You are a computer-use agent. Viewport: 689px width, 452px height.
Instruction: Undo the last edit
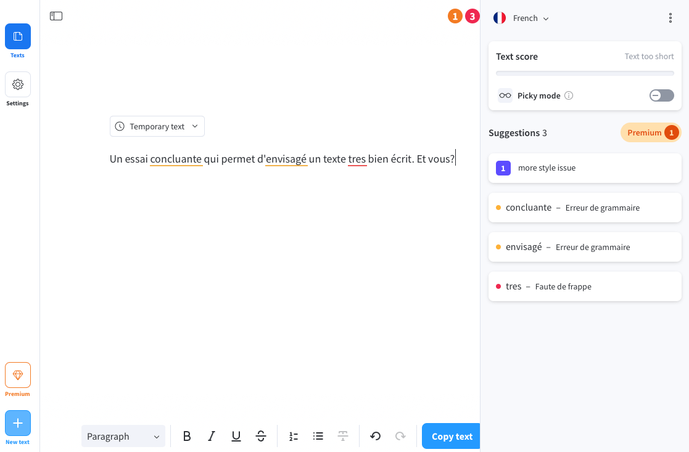tap(375, 436)
